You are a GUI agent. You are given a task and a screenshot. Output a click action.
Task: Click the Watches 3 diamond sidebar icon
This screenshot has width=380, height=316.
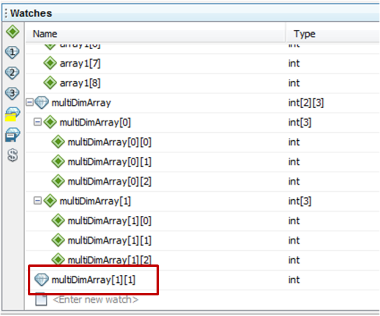[12, 93]
